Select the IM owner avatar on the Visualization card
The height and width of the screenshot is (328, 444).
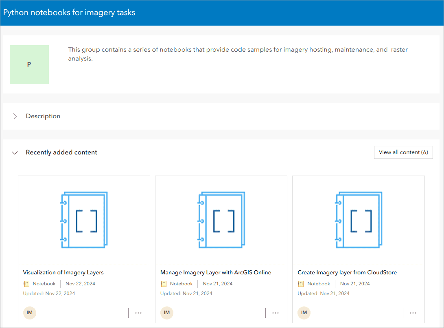coord(29,313)
